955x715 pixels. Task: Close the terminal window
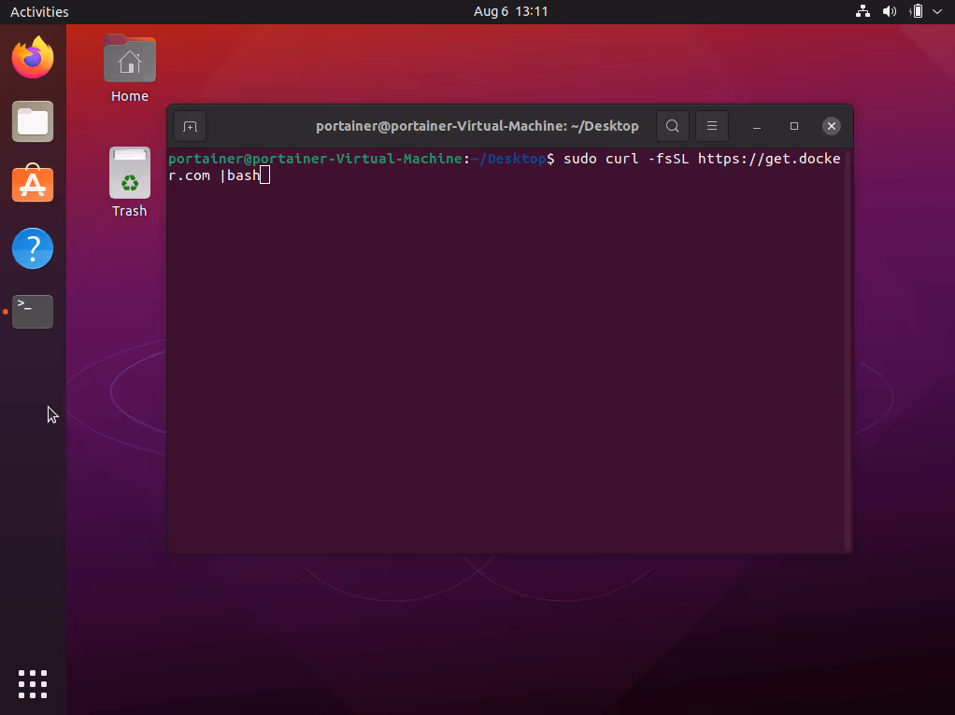pyautogui.click(x=832, y=126)
